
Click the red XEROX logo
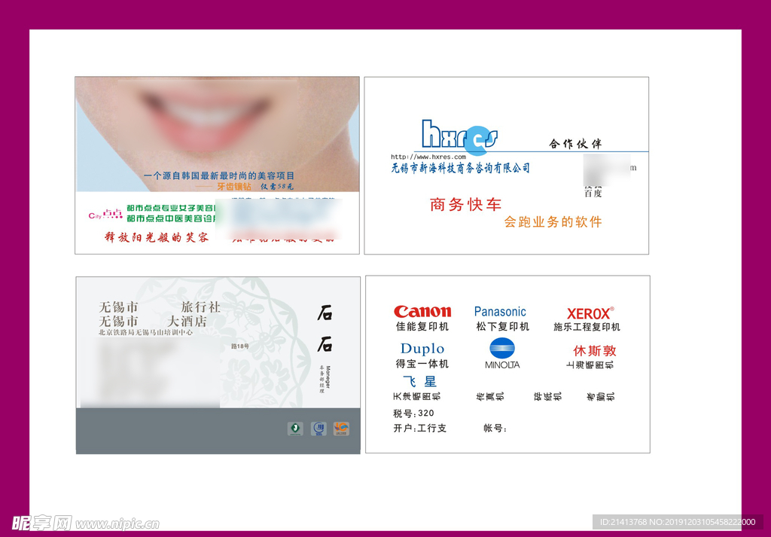point(590,313)
